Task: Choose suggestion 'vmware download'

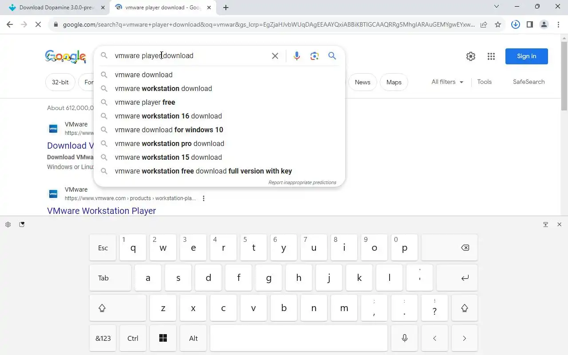Action: (x=219, y=75)
